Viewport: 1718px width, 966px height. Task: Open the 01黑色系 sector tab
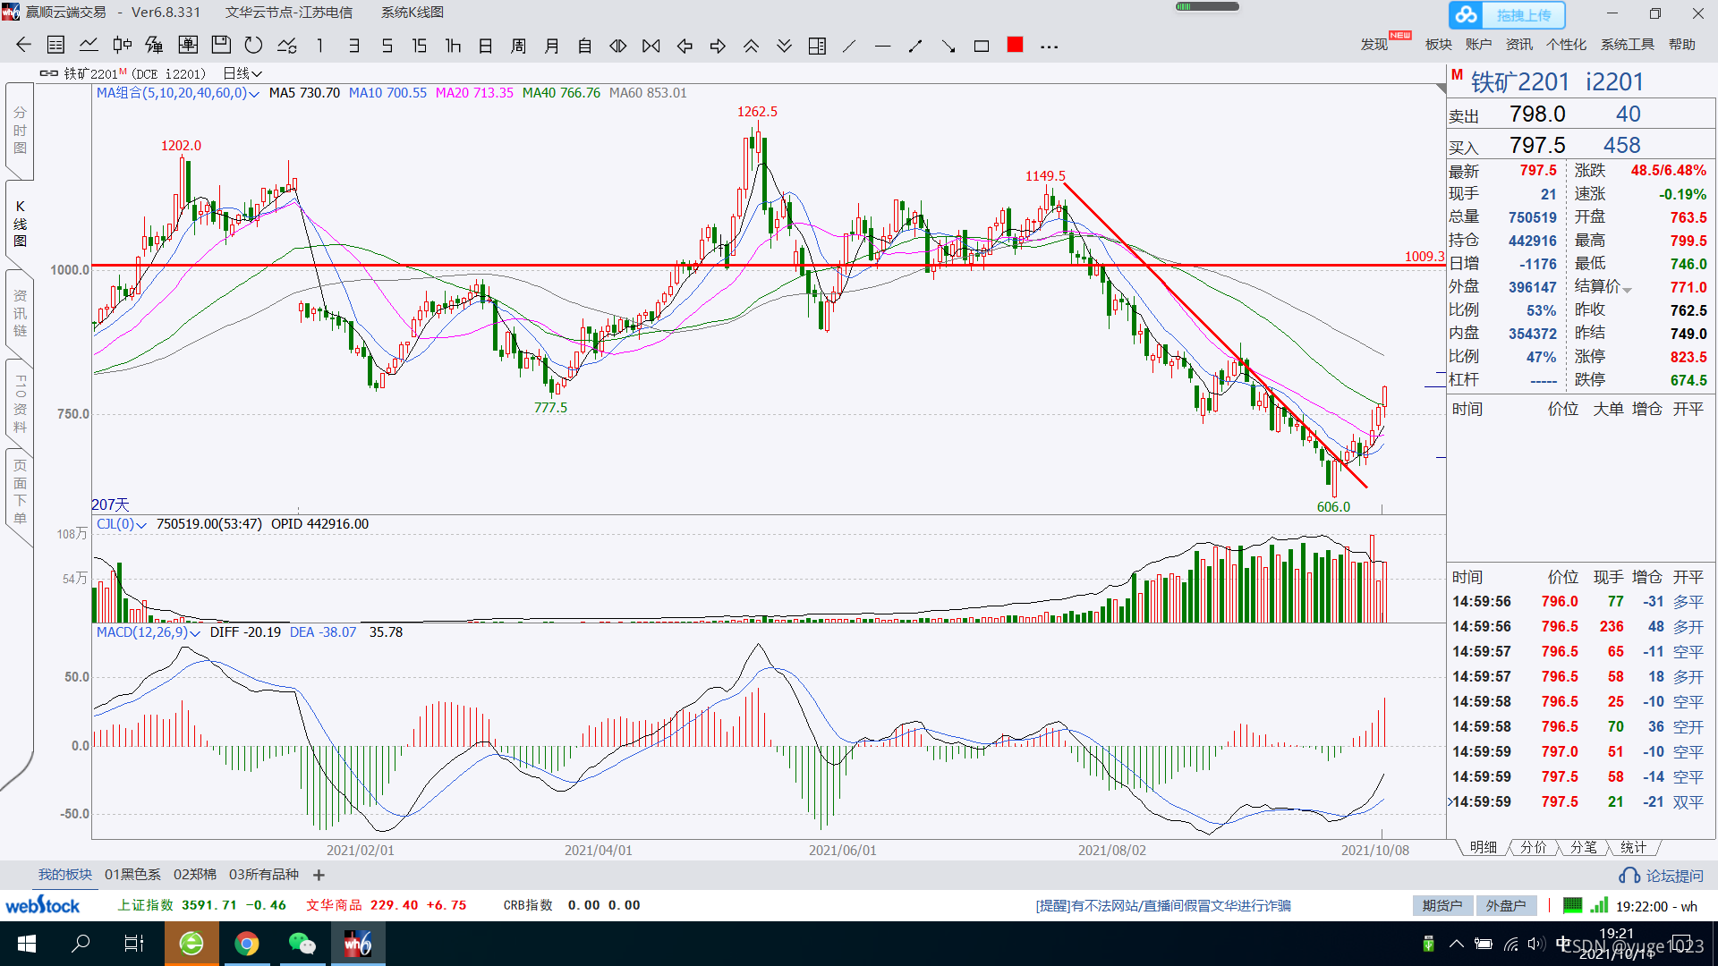pyautogui.click(x=132, y=875)
